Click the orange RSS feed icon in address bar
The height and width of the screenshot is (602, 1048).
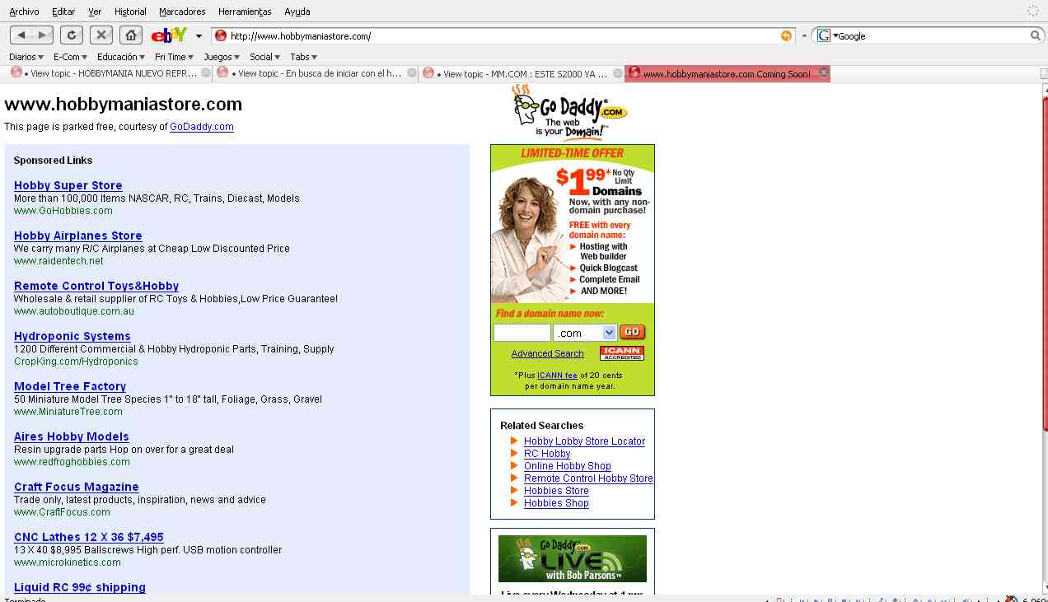[x=786, y=35]
